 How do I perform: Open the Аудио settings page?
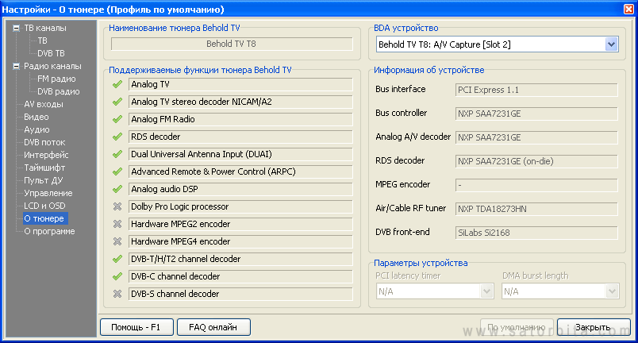(x=37, y=129)
